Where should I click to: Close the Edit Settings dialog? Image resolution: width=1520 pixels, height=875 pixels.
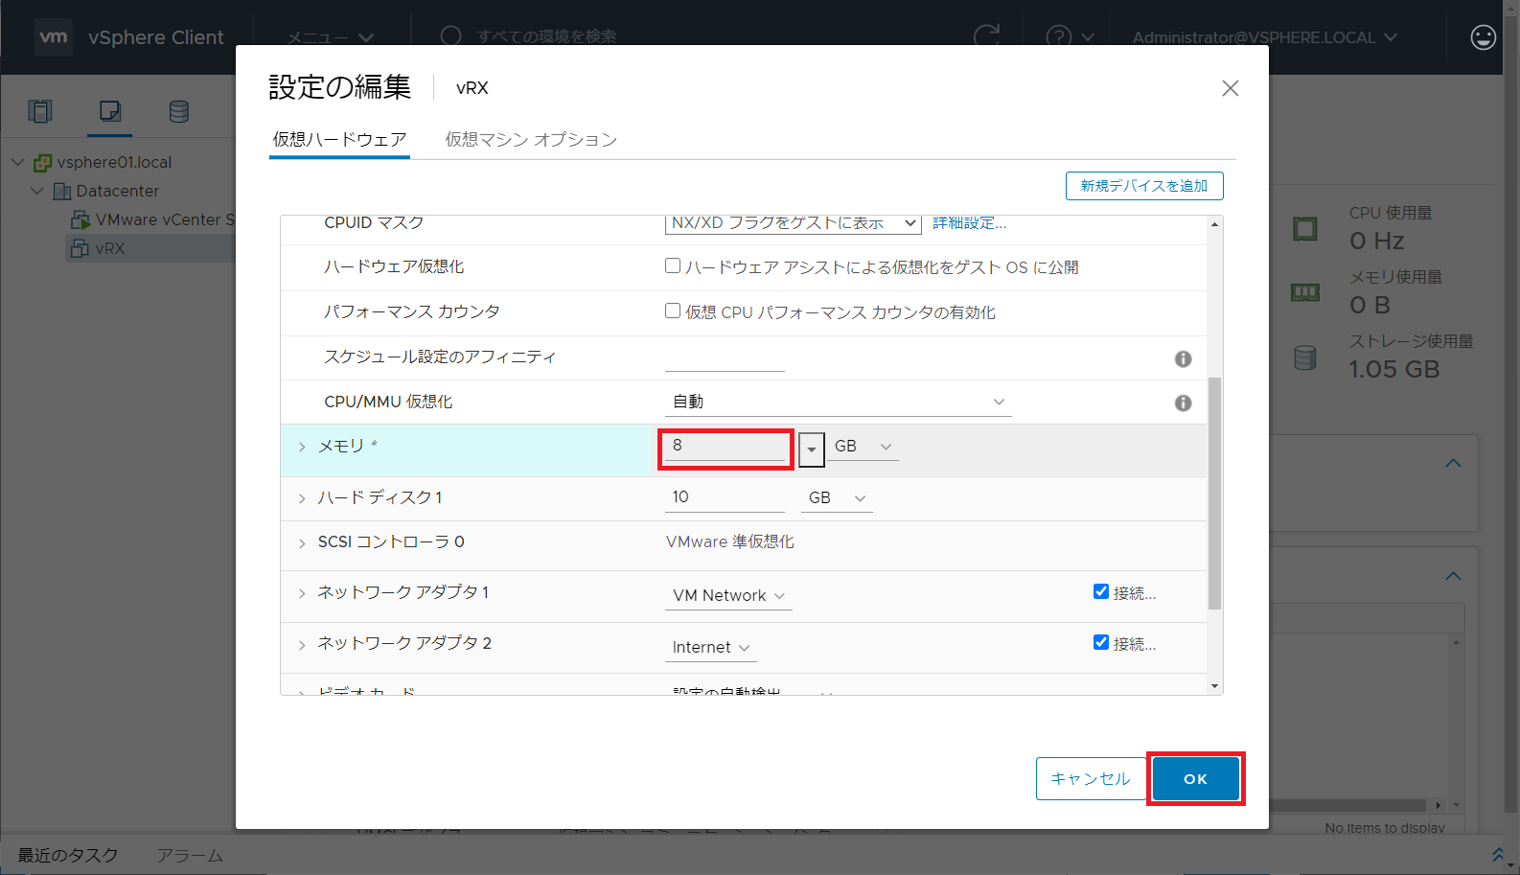[1231, 88]
